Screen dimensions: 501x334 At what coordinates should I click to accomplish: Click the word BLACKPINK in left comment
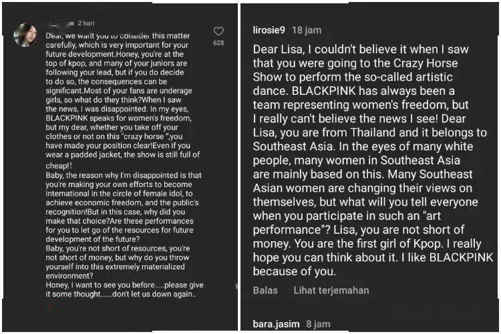66,118
